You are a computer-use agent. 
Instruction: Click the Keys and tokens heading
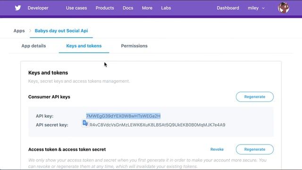(x=48, y=73)
